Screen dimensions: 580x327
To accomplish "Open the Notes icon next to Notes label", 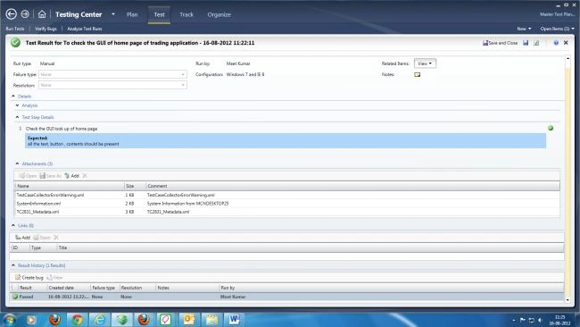I will click(418, 74).
